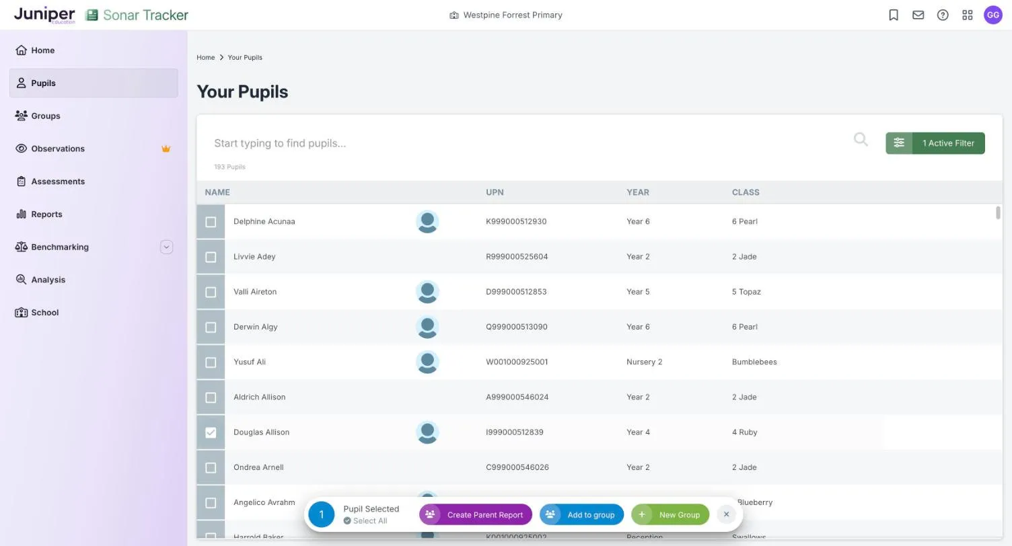Click the New Group button
The image size is (1012, 546).
(x=670, y=514)
